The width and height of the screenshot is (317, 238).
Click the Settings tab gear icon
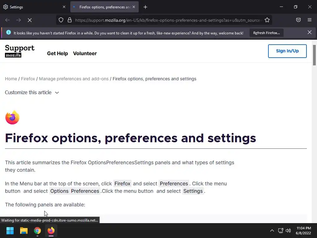6,7
